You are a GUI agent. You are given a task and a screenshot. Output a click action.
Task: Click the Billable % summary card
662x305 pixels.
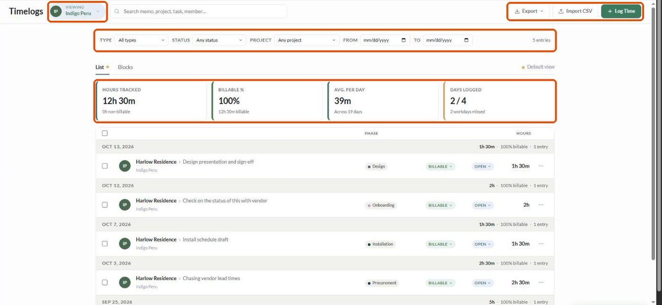[x=267, y=101]
